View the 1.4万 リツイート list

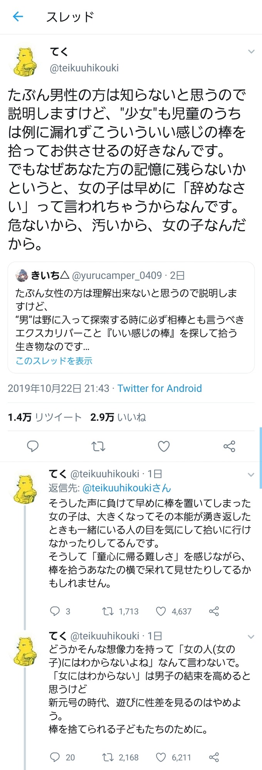(x=45, y=417)
